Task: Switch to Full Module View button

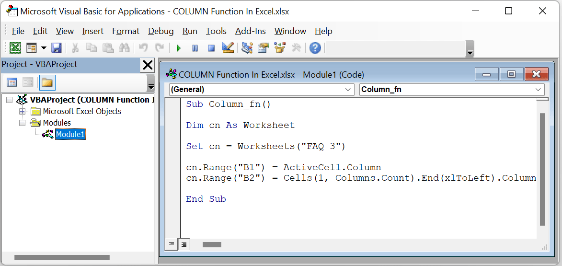Action: (184, 244)
